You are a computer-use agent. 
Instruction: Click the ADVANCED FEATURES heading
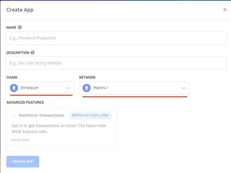(25, 102)
